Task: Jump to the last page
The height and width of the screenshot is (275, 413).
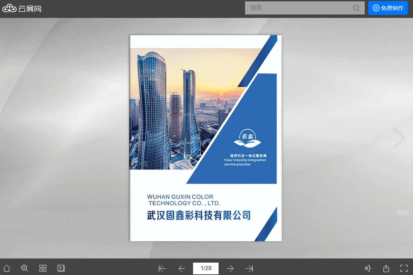Action: click(x=249, y=268)
